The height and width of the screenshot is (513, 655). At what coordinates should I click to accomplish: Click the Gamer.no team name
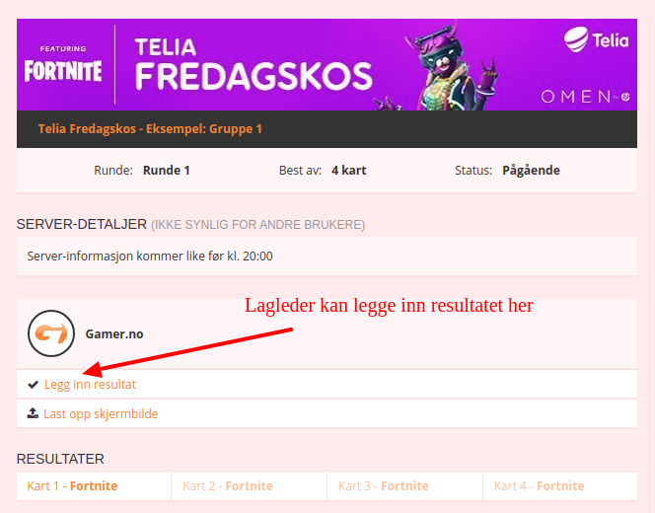[114, 333]
